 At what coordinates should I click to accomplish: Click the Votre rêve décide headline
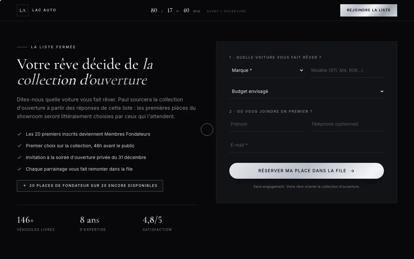[x=85, y=72]
